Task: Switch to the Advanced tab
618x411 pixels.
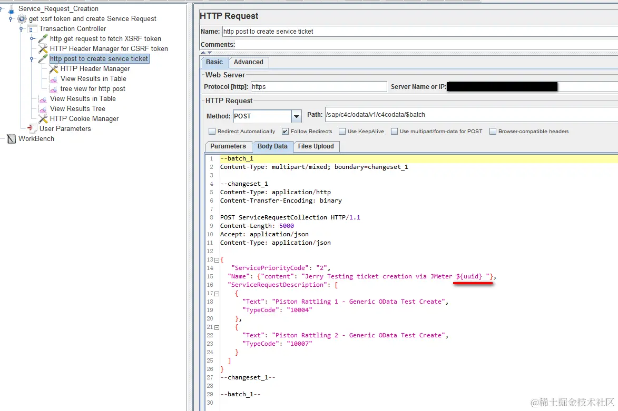Action: 248,62
